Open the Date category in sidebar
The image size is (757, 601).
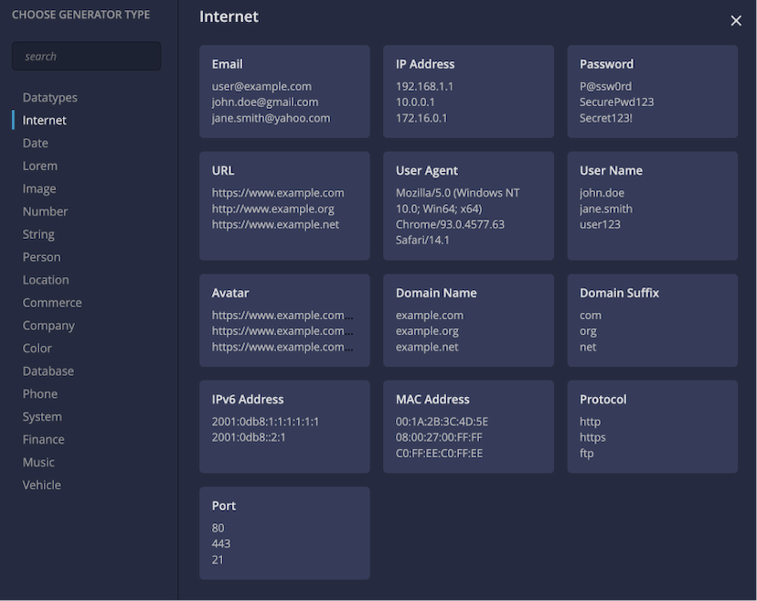[36, 143]
